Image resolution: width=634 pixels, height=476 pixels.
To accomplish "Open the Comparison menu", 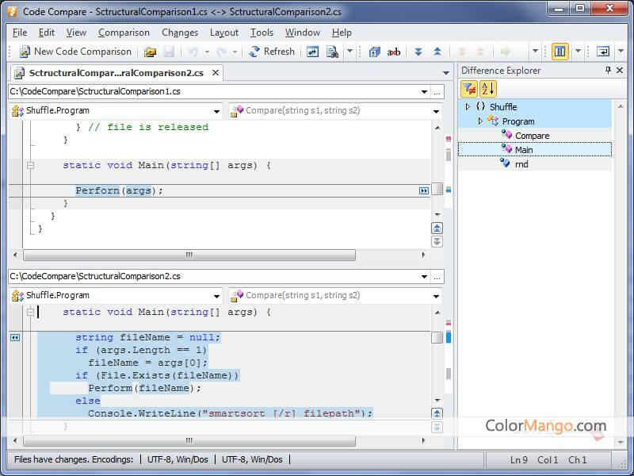I will click(x=124, y=33).
